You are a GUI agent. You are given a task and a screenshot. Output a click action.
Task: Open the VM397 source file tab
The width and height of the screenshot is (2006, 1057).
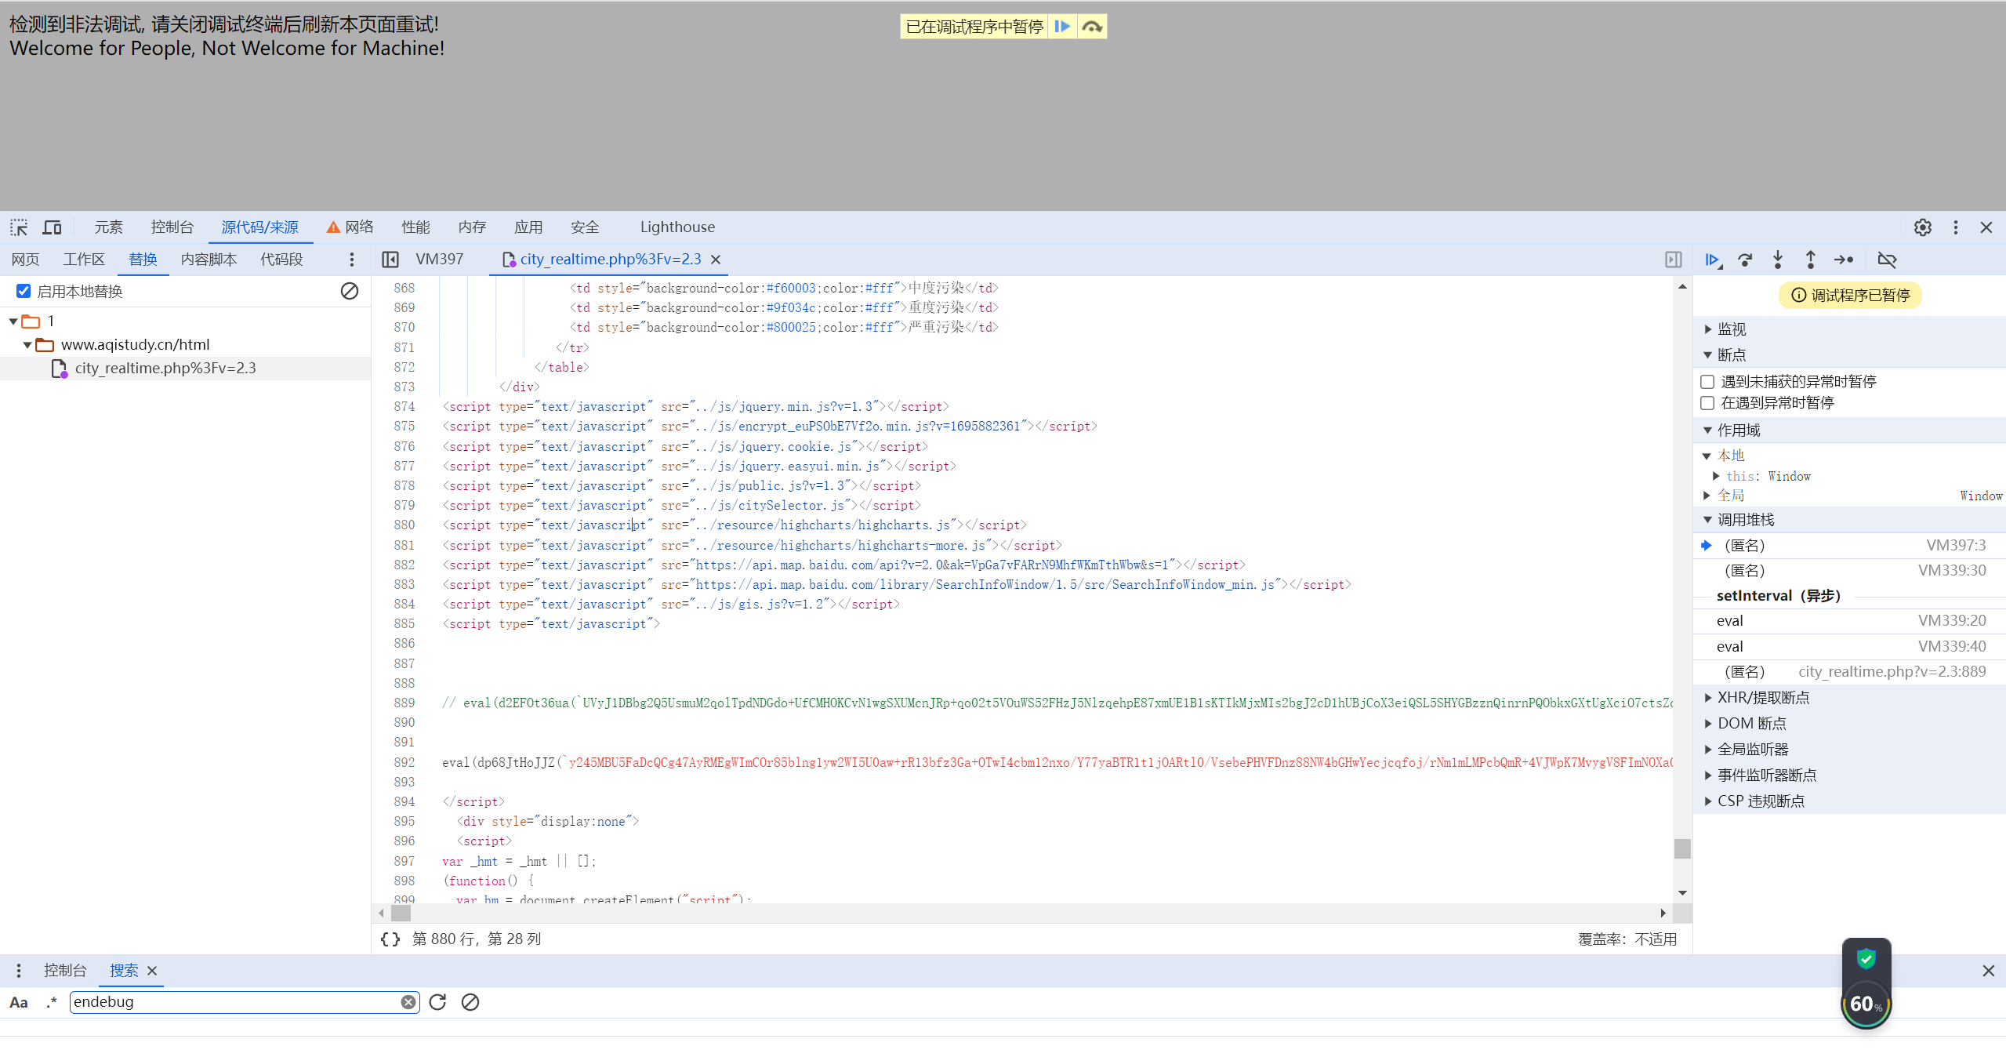[x=439, y=260]
